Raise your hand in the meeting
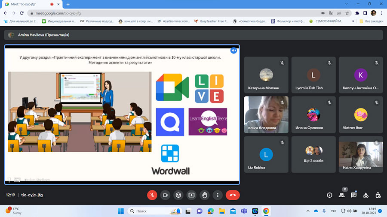The height and width of the screenshot is (217, 387). click(x=205, y=195)
